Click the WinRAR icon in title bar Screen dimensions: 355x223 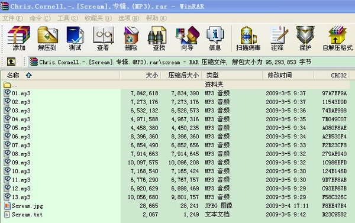(x=5, y=6)
